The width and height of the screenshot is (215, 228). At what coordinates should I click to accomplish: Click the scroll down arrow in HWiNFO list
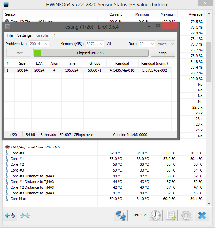pos(209,204)
